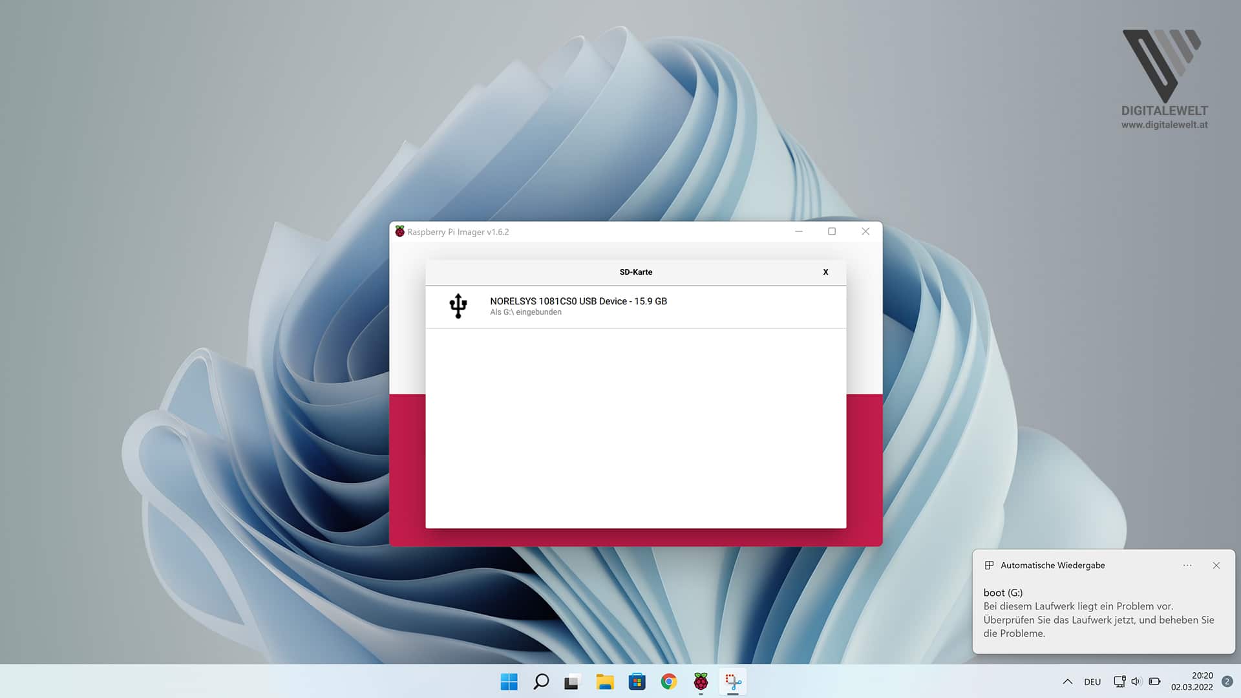Launch File Explorer from the taskbar
The height and width of the screenshot is (698, 1241).
point(605,682)
